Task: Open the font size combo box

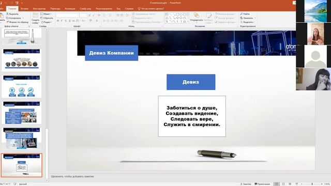Action: pos(83,15)
